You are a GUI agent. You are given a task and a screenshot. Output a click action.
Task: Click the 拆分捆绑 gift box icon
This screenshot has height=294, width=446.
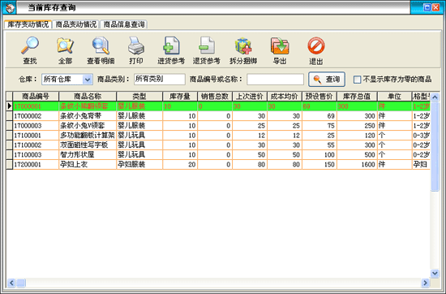[243, 45]
